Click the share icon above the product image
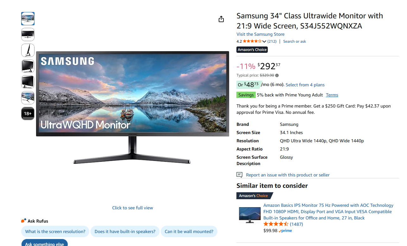The width and height of the screenshot is (407, 246). 221,19
